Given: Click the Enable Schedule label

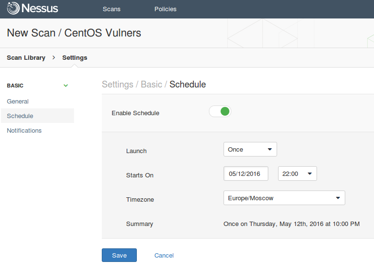Looking at the screenshot, I should (135, 113).
